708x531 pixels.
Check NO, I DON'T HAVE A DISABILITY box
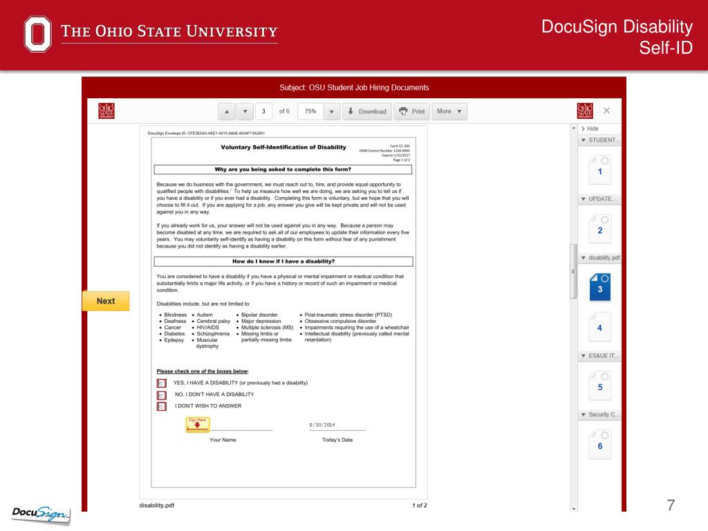(x=162, y=395)
